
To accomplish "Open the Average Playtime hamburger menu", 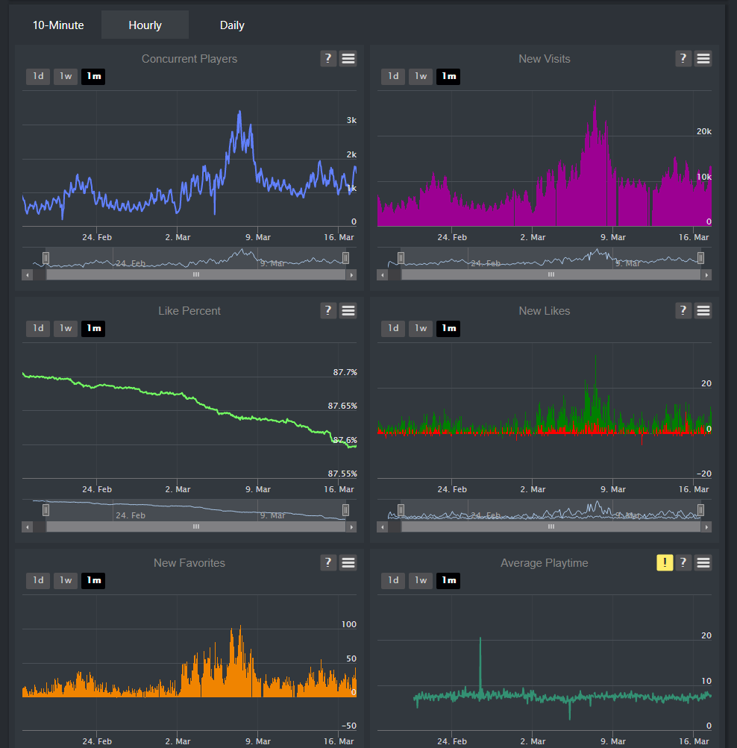I will (x=703, y=562).
